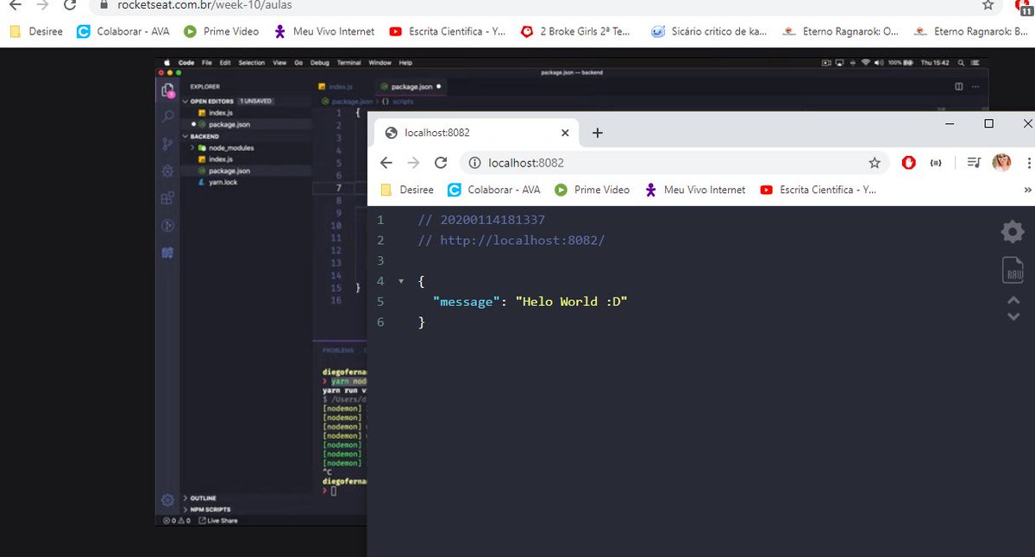
Task: Bookmark localhost page with the star icon
Action: pyautogui.click(x=875, y=163)
